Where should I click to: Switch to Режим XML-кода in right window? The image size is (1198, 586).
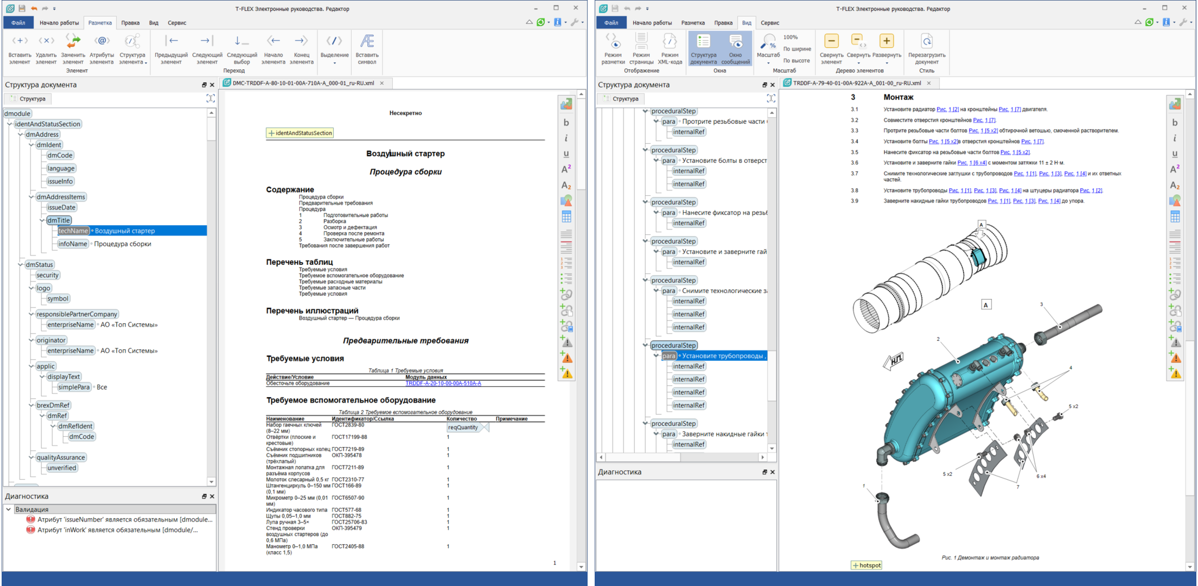tap(670, 48)
